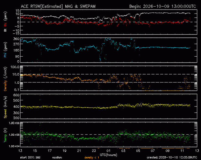Click the orange density < 1 caution legend
Image resolution: width=201 pixels, height=160 pixels.
[x=92, y=158]
